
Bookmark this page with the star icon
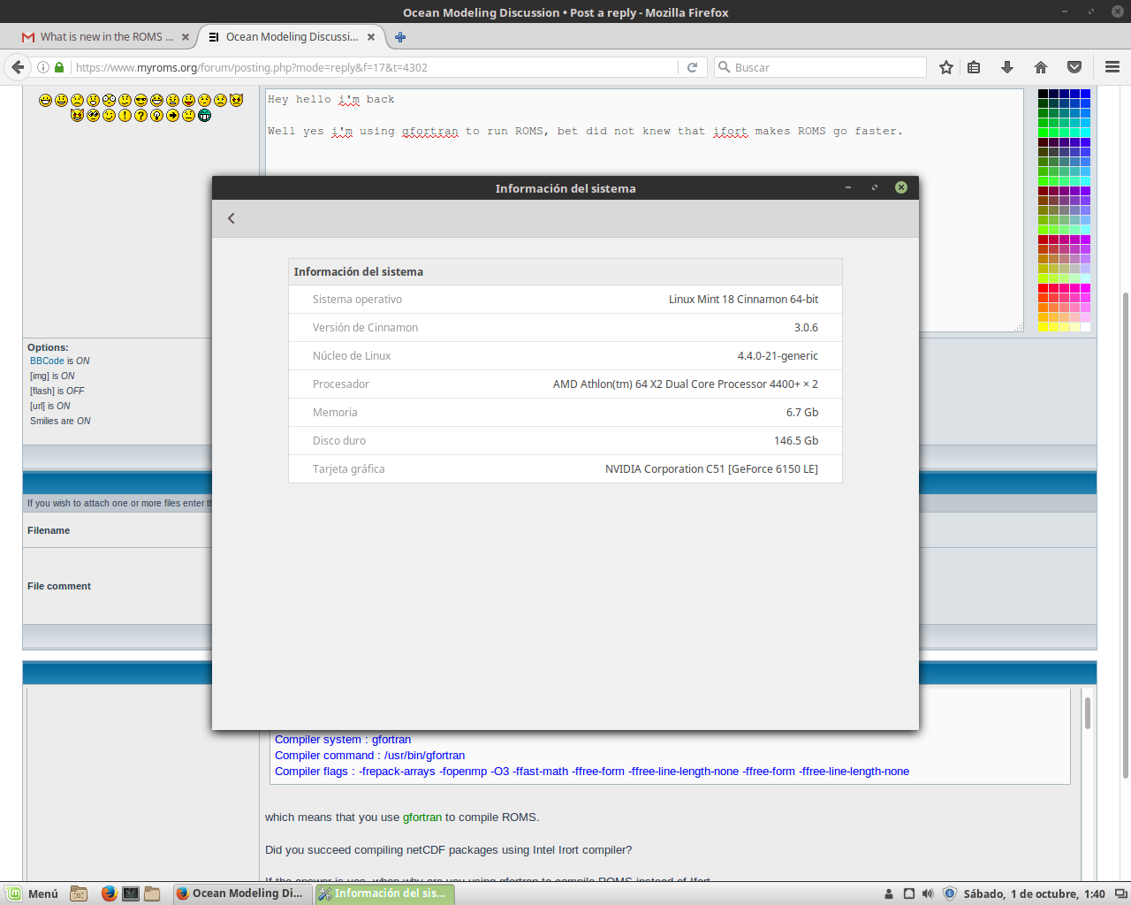coord(946,67)
